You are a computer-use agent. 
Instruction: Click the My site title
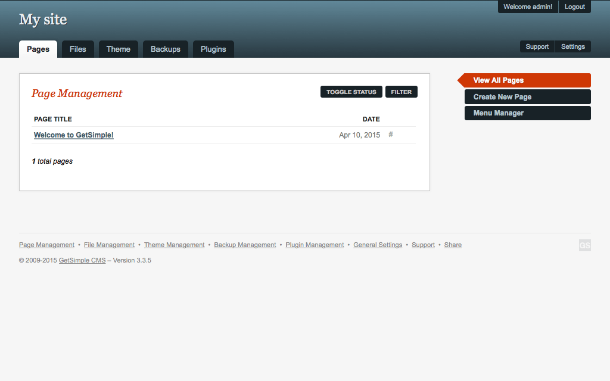pyautogui.click(x=43, y=20)
